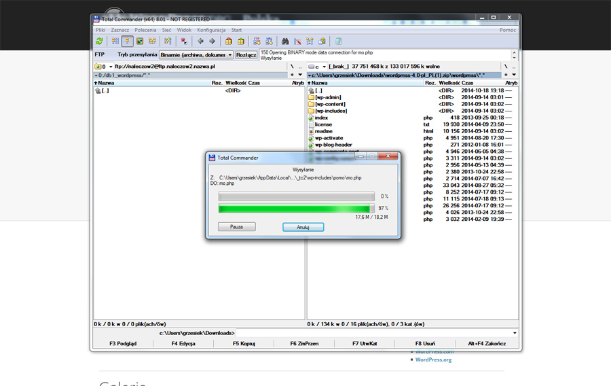This screenshot has height=386, width=611.
Task: Toggle the full details view icon
Action: (127, 41)
